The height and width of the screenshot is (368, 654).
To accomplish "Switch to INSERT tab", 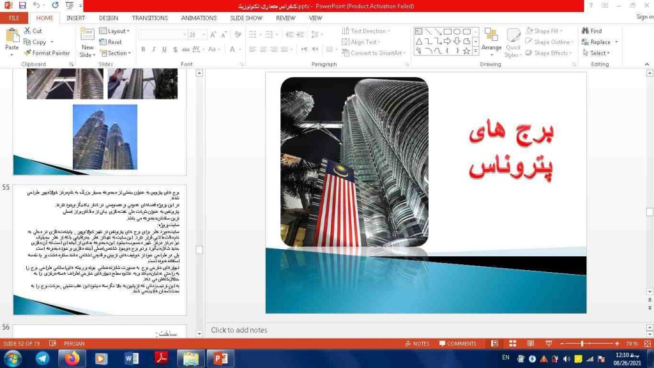I will click(x=75, y=18).
